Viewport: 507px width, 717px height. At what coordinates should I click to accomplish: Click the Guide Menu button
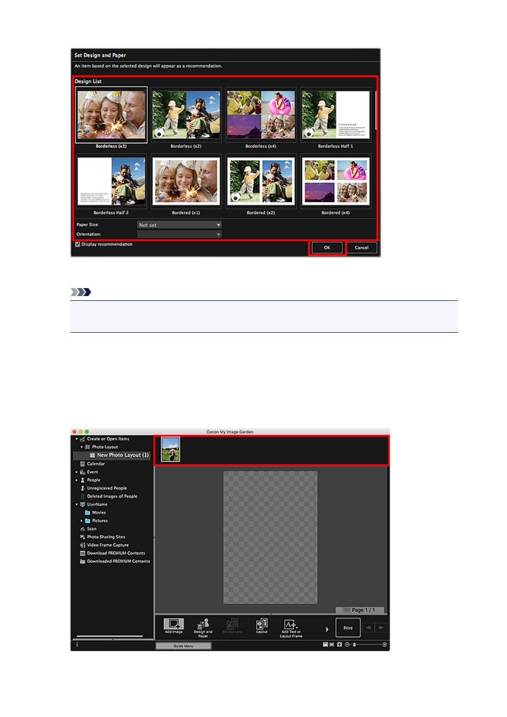click(x=183, y=646)
